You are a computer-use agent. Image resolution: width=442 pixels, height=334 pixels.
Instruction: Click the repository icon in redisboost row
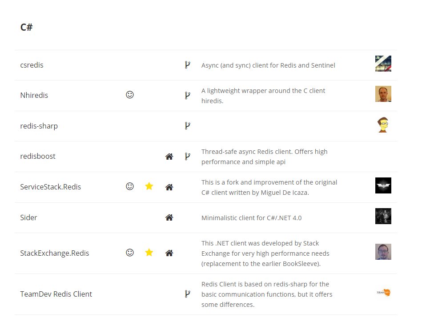[188, 156]
